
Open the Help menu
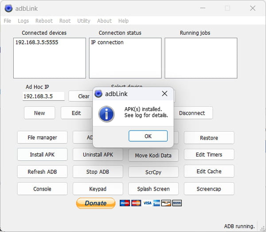(x=123, y=21)
